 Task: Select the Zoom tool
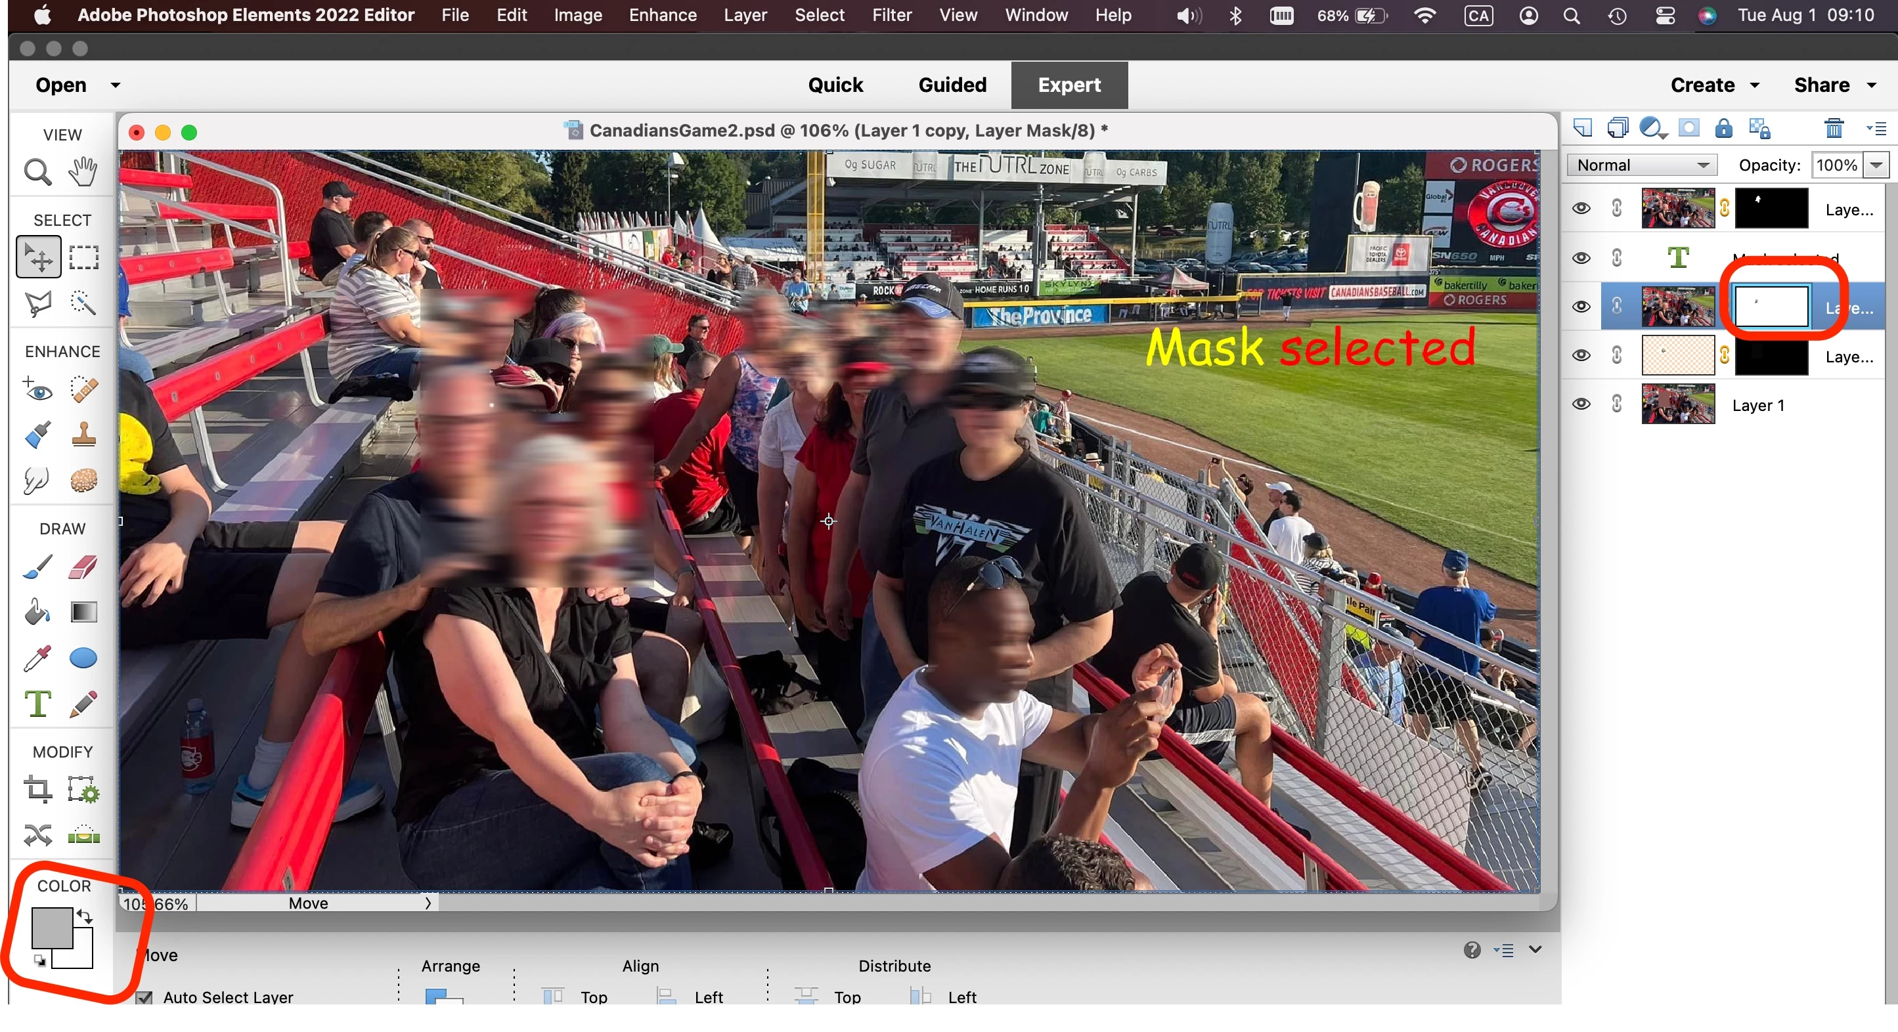[37, 173]
